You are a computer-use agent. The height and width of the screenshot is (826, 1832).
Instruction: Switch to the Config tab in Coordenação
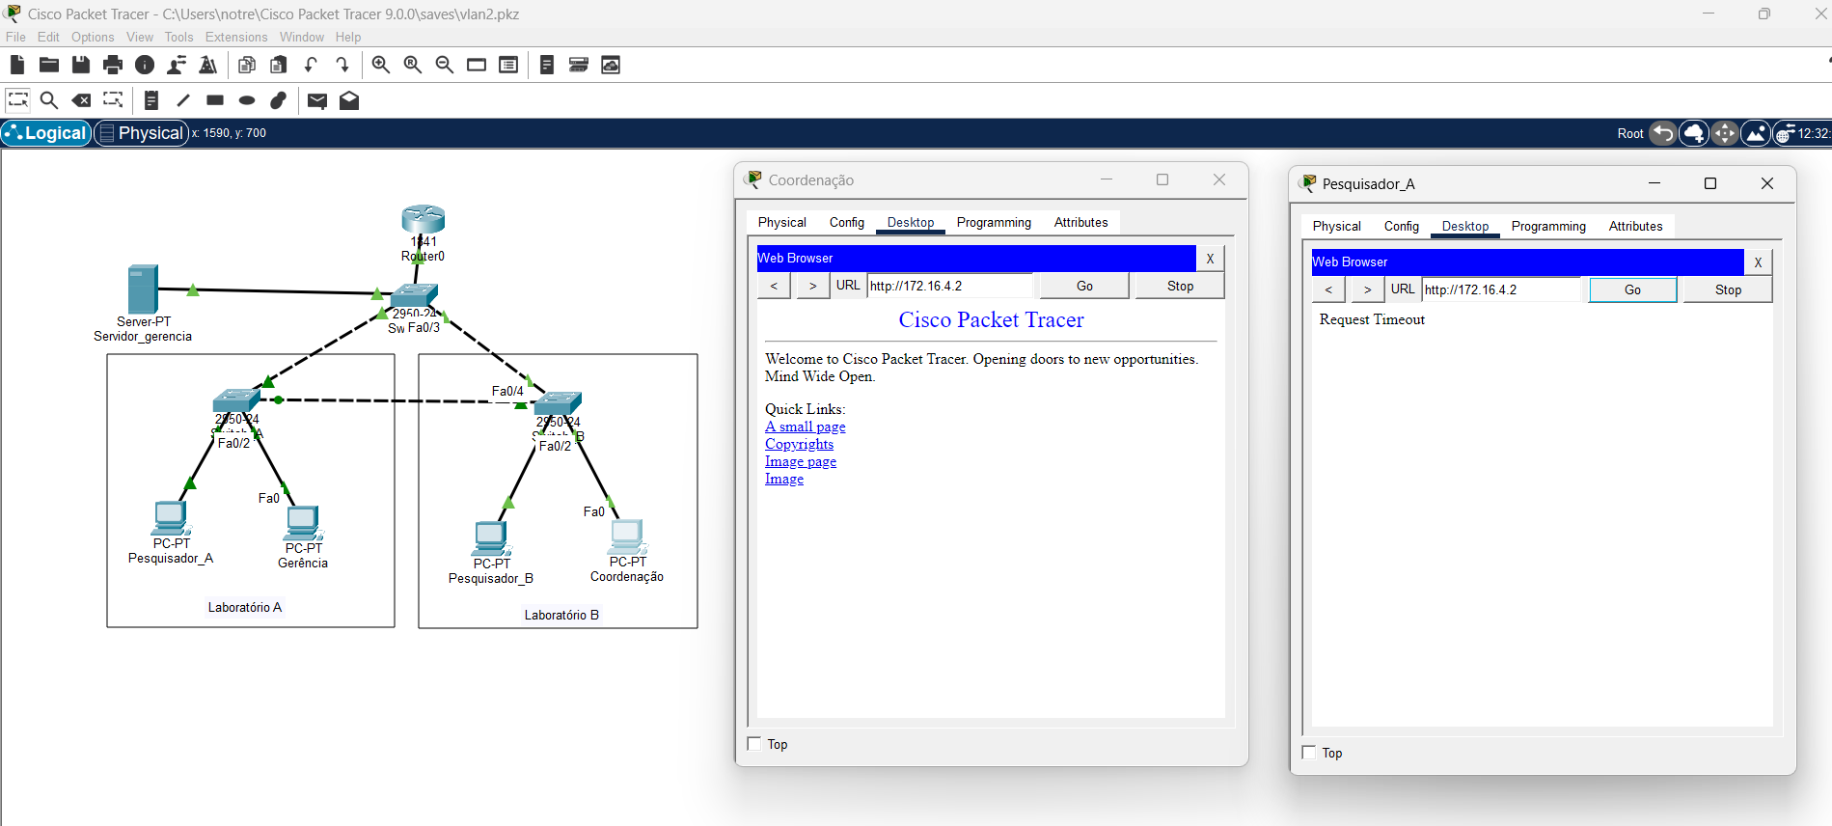(847, 222)
